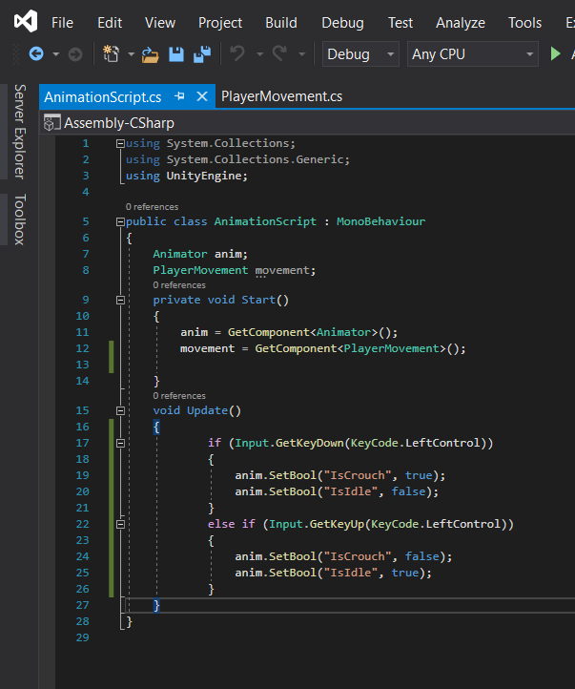Click 'using UnityEngine;' on line 3

pos(187,176)
